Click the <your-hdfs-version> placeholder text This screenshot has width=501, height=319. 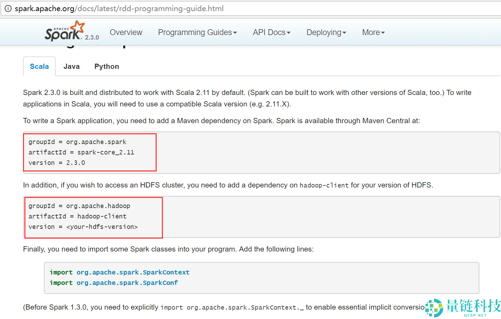tap(102, 227)
